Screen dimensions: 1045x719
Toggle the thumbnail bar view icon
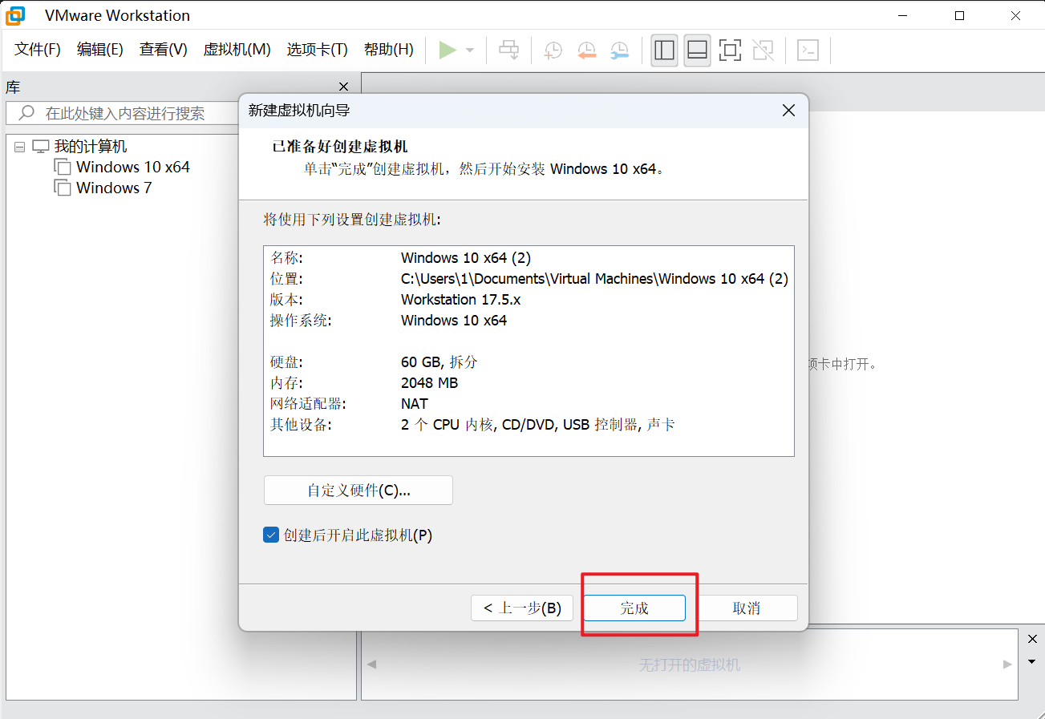[x=697, y=50]
